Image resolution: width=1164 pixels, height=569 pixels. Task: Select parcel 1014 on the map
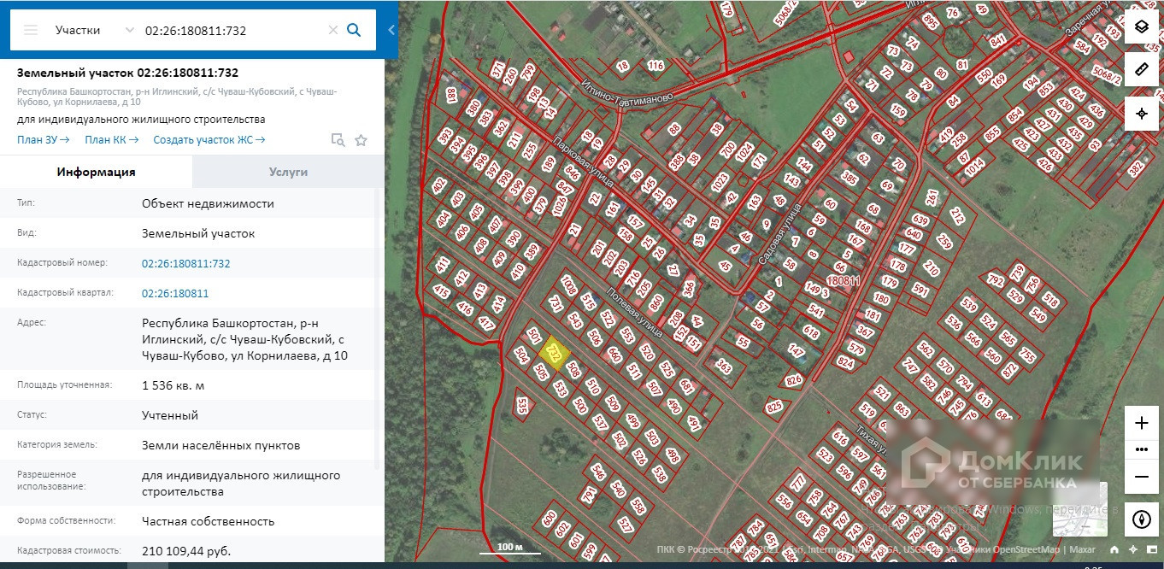975,167
